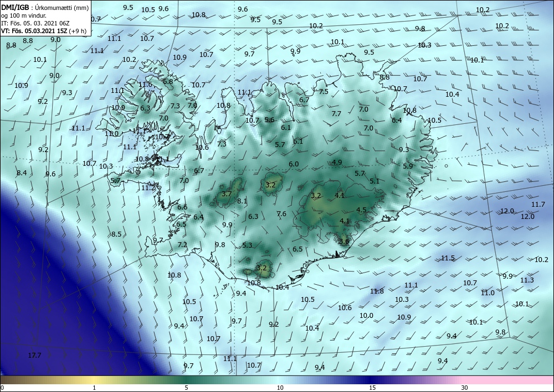Click the 5.9 value near the east coast
Image resolution: width=554 pixels, height=392 pixels.
pos(408,166)
